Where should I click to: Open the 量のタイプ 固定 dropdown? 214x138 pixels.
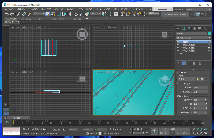tap(200, 100)
